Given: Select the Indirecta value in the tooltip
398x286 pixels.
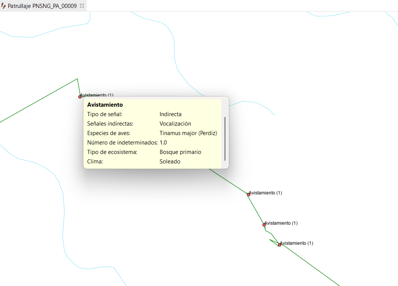Looking at the screenshot, I should pos(170,114).
